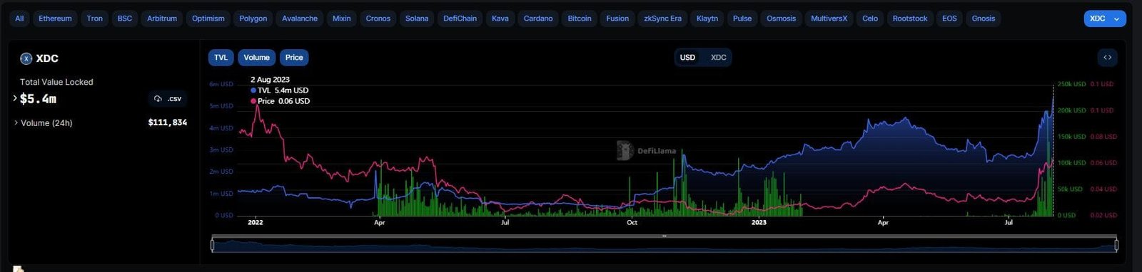Select the All chains filter

19,19
